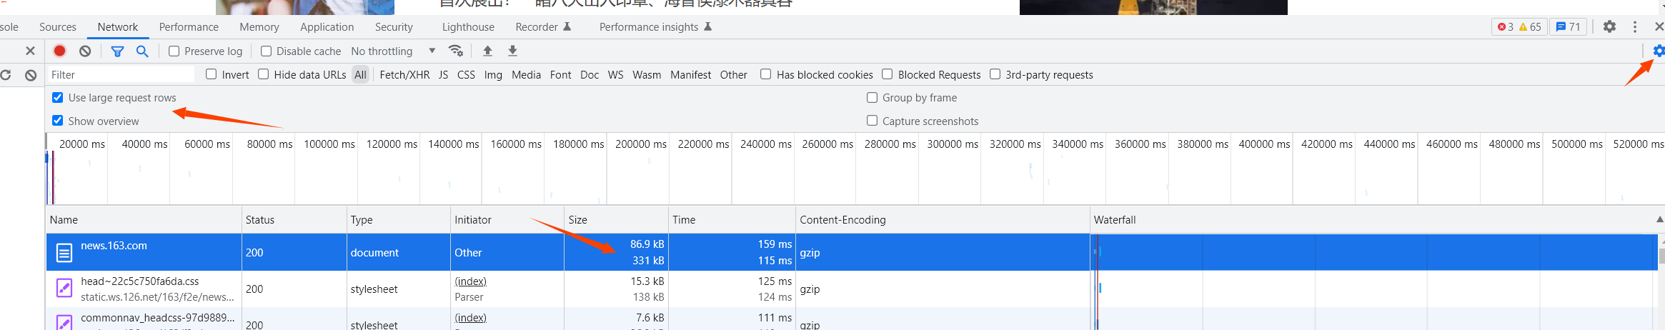Open network conditions wifi icon
The height and width of the screenshot is (330, 1665).
click(455, 51)
